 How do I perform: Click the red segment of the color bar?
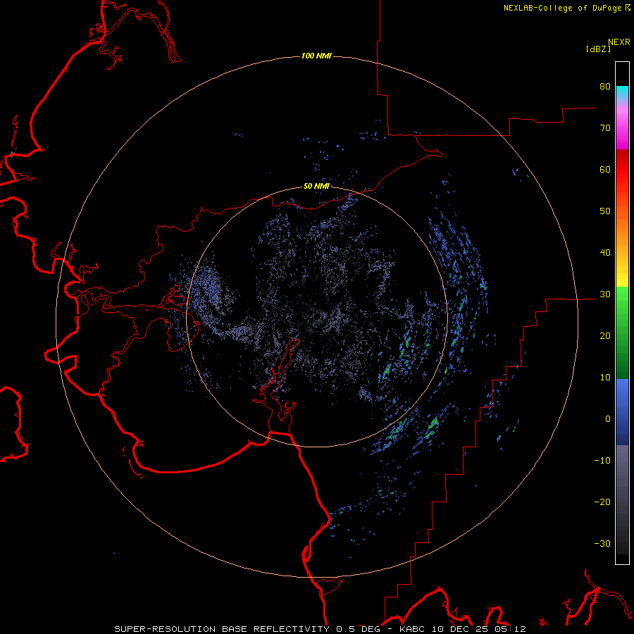point(622,170)
